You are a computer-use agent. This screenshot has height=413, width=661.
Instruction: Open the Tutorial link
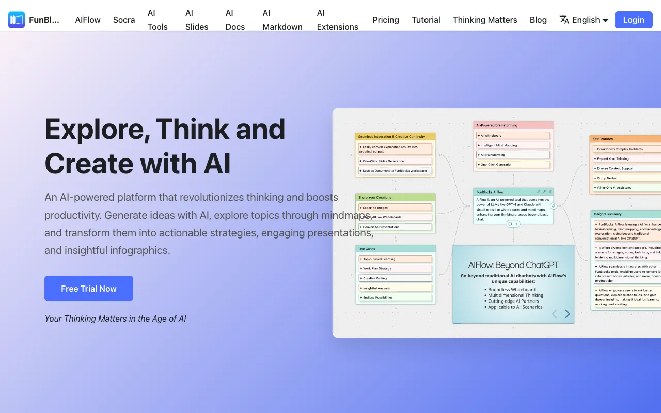click(426, 20)
